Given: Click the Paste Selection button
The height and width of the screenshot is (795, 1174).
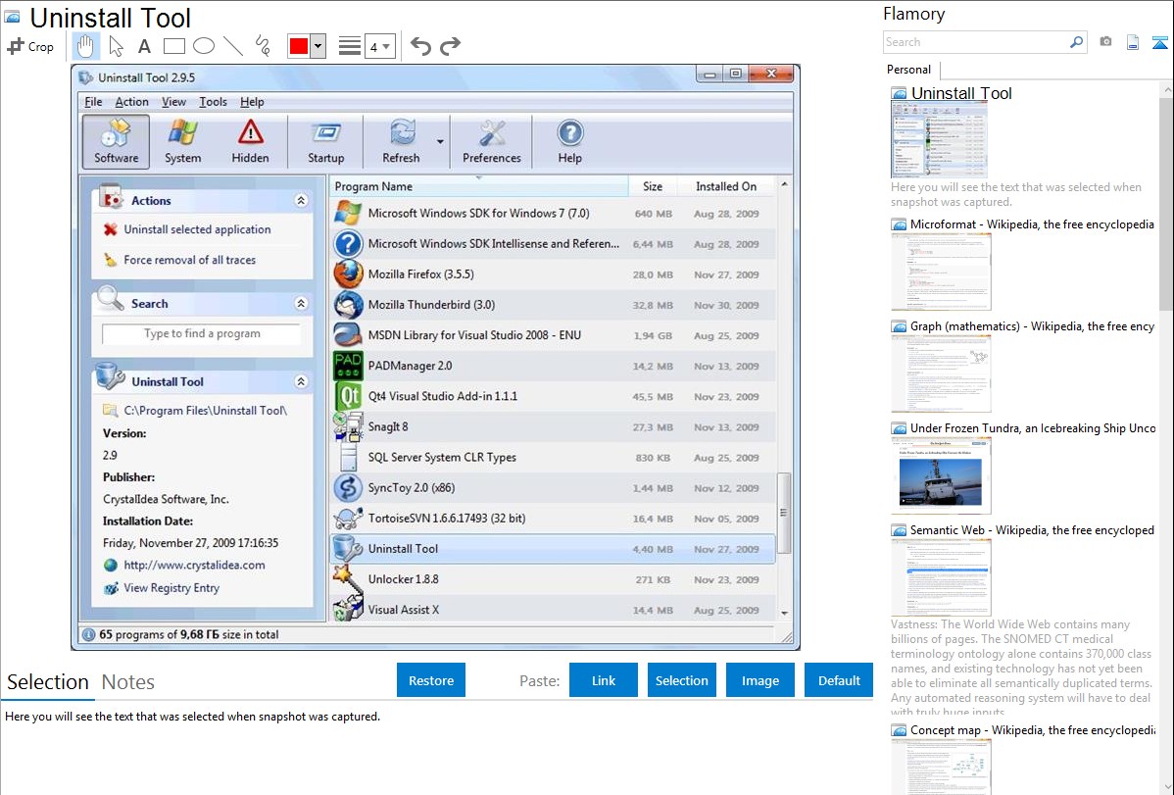Looking at the screenshot, I should coord(681,680).
